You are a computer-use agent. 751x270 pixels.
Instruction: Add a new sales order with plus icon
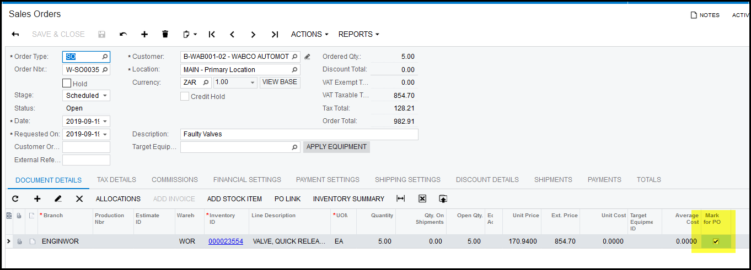coord(144,34)
